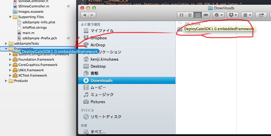Select SSViewController.h in Xcode navigator
Screen dimensions: 271x136
(33, 1)
